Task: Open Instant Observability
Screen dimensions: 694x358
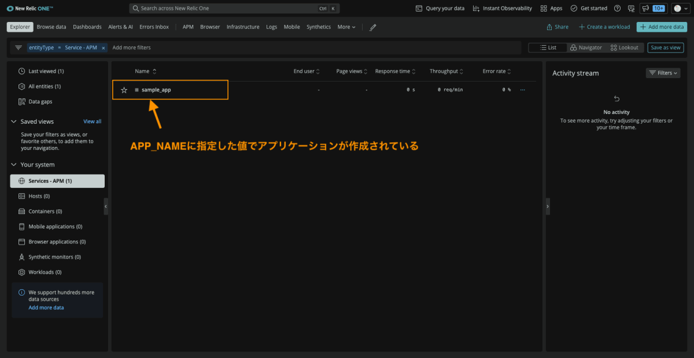Action: pos(502,9)
